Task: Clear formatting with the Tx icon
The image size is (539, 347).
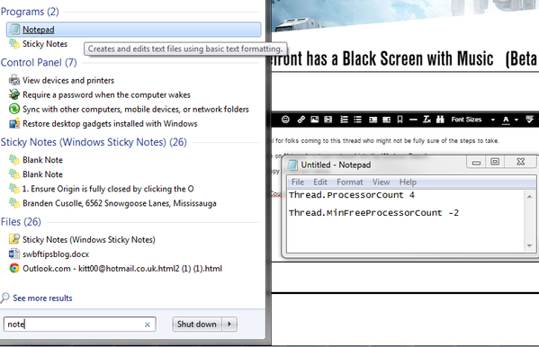Action: click(427, 120)
